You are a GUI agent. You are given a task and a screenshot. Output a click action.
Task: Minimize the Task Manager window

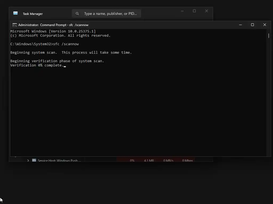[182, 11]
